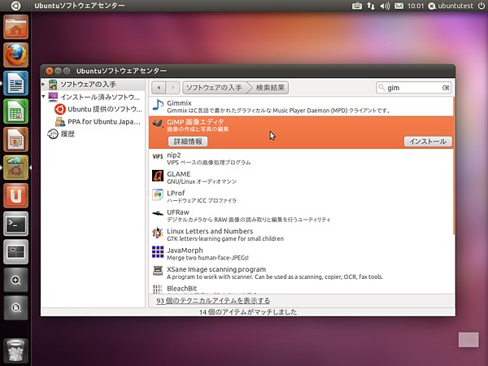
Task: Open the network indicator in top panel
Action: (371, 6)
